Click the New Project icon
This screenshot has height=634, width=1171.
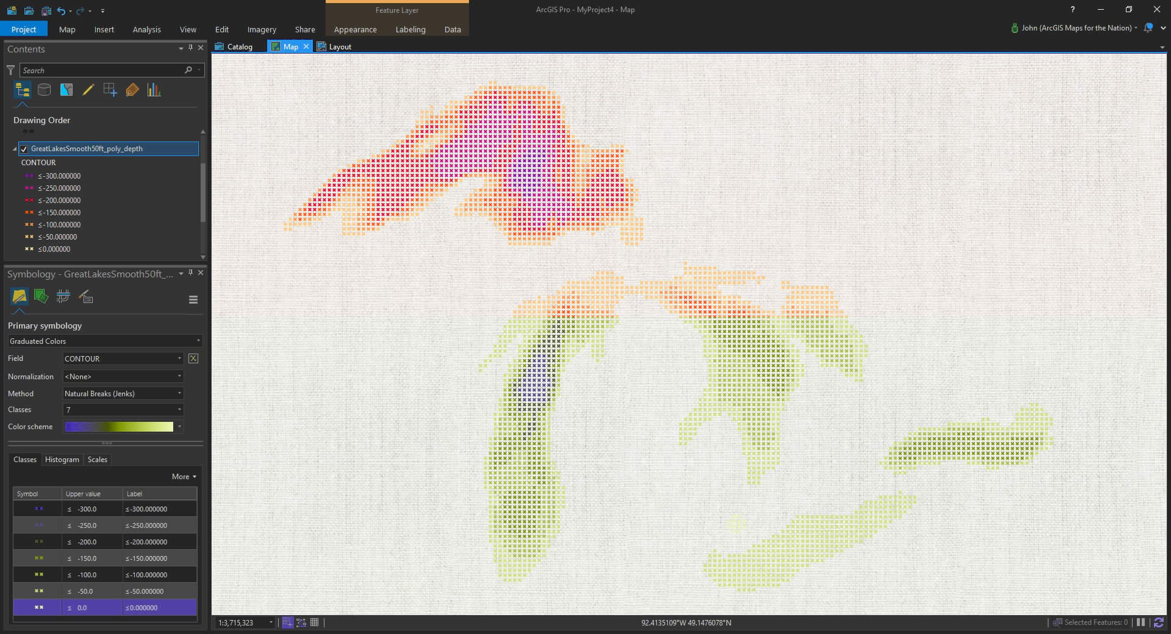pyautogui.click(x=12, y=10)
